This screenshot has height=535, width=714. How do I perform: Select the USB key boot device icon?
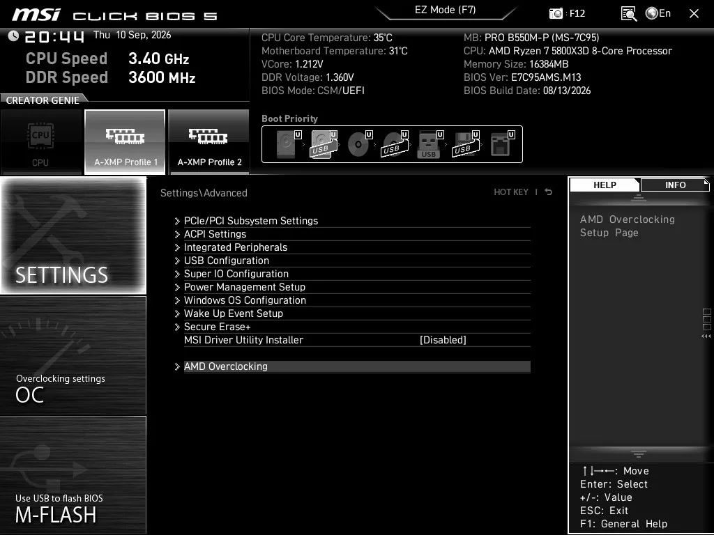430,144
